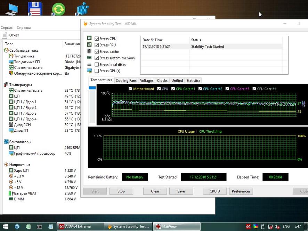Select the Stability Test: Started log row
Image resolution: width=308 pixels, height=231 pixels.
click(x=211, y=47)
